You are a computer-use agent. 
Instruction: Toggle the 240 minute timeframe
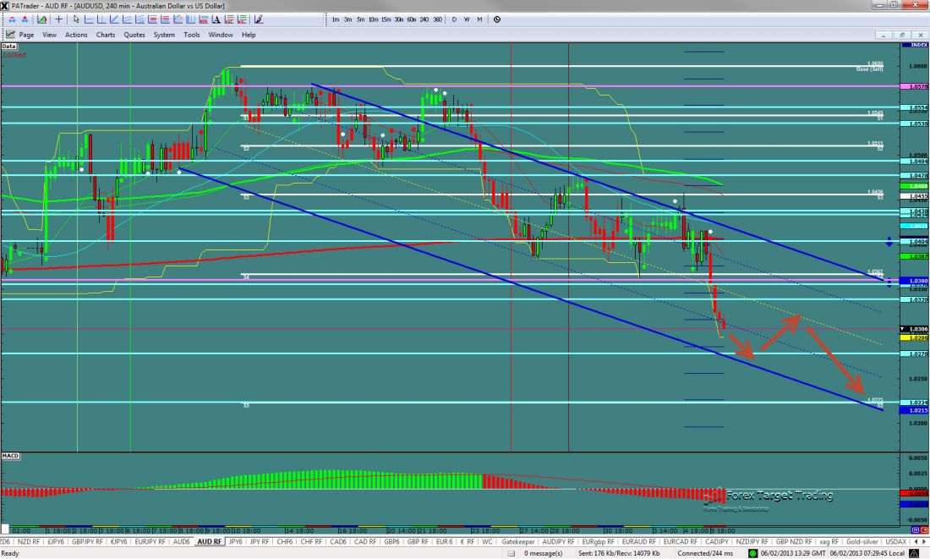[x=424, y=19]
